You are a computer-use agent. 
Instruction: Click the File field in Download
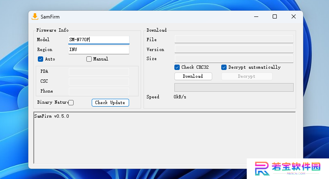point(234,39)
